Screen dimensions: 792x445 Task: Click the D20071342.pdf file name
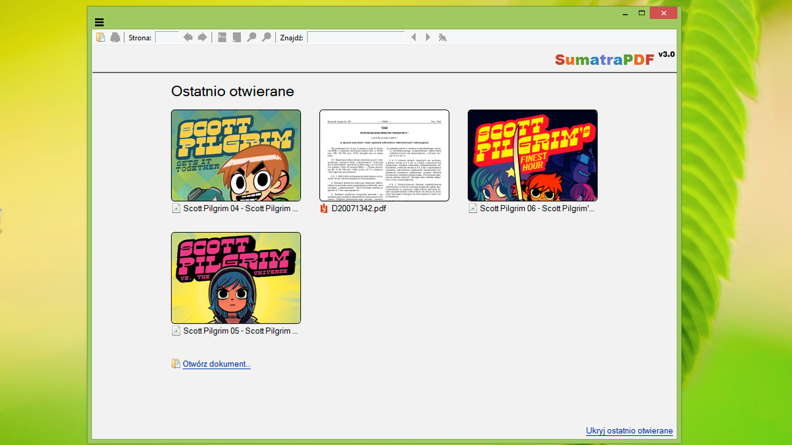point(359,208)
